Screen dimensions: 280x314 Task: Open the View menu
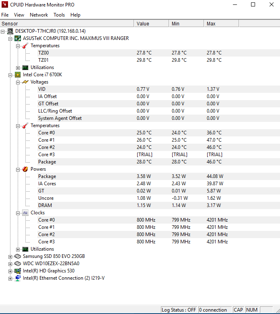coord(19,15)
